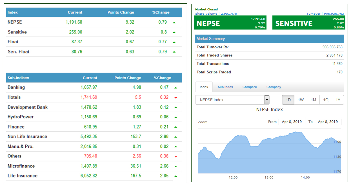Image resolution: width=351 pixels, height=187 pixels.
Task: Click the green SENSITIVE index tile
Action: [x=308, y=23]
